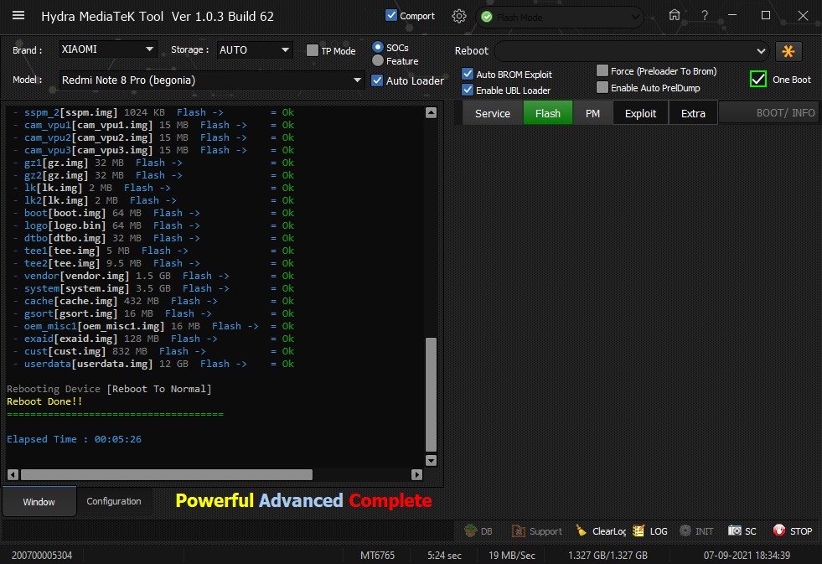Click the serial 200700005304 status entry
Screen dimensions: 822x564
tap(42, 555)
